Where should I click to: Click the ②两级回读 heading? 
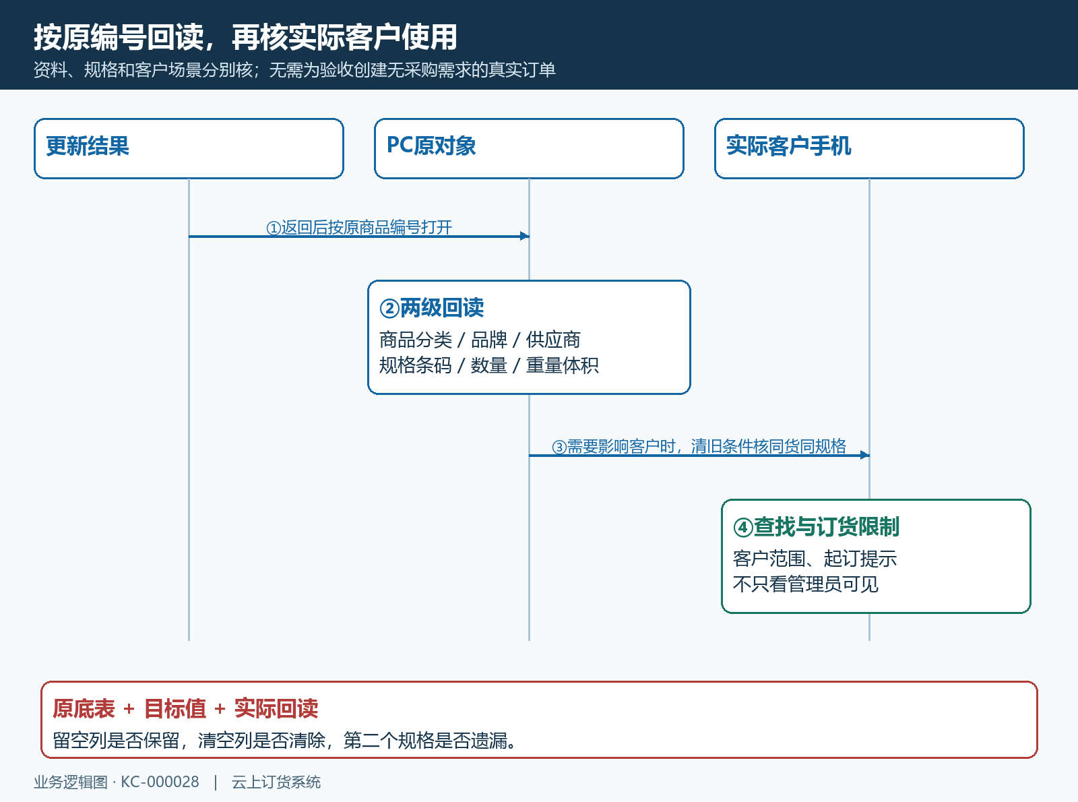tap(432, 308)
